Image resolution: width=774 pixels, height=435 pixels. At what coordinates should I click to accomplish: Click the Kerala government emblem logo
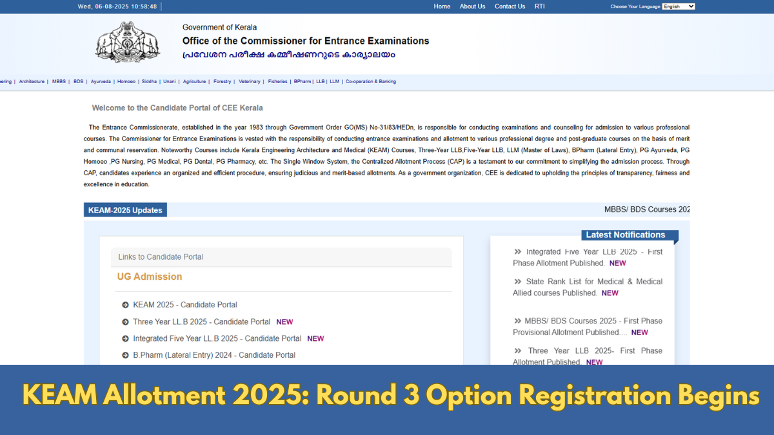click(x=128, y=42)
